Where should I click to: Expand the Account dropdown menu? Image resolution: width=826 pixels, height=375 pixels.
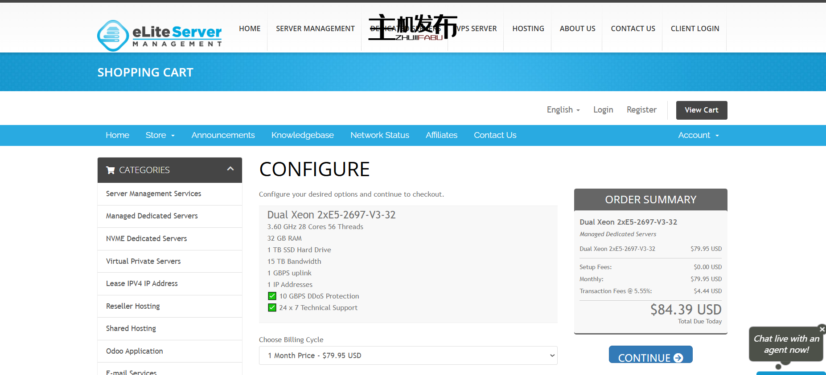pos(698,135)
